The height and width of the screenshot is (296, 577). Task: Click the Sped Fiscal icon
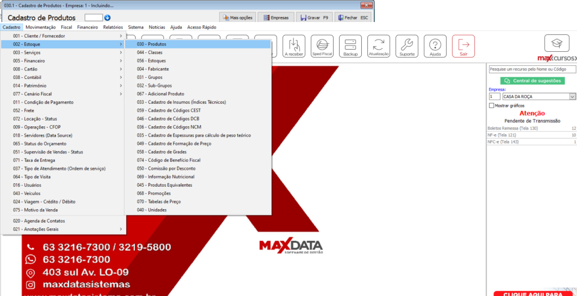(x=323, y=46)
